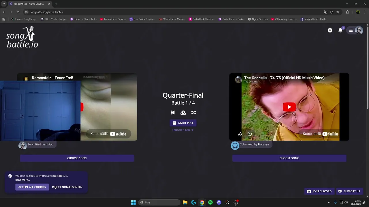Click the share arrow on the Connells video
Image resolution: width=369 pixels, height=207 pixels.
[x=240, y=134]
